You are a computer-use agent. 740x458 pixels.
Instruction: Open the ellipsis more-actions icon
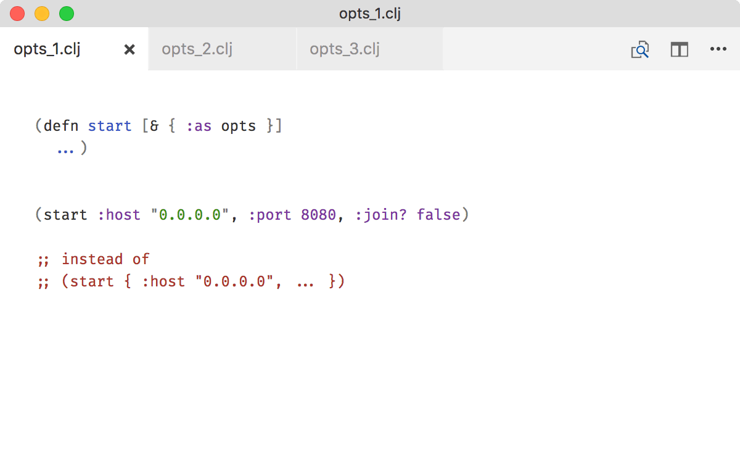point(718,49)
